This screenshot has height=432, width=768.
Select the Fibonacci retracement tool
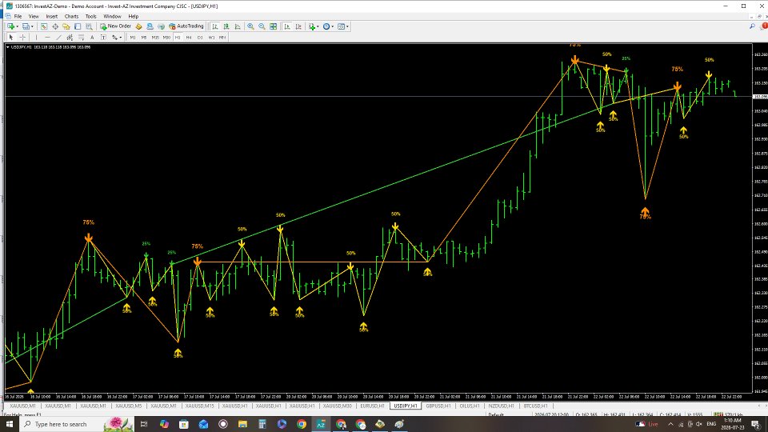point(82,38)
